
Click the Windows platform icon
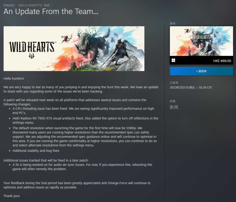(x=173, y=61)
